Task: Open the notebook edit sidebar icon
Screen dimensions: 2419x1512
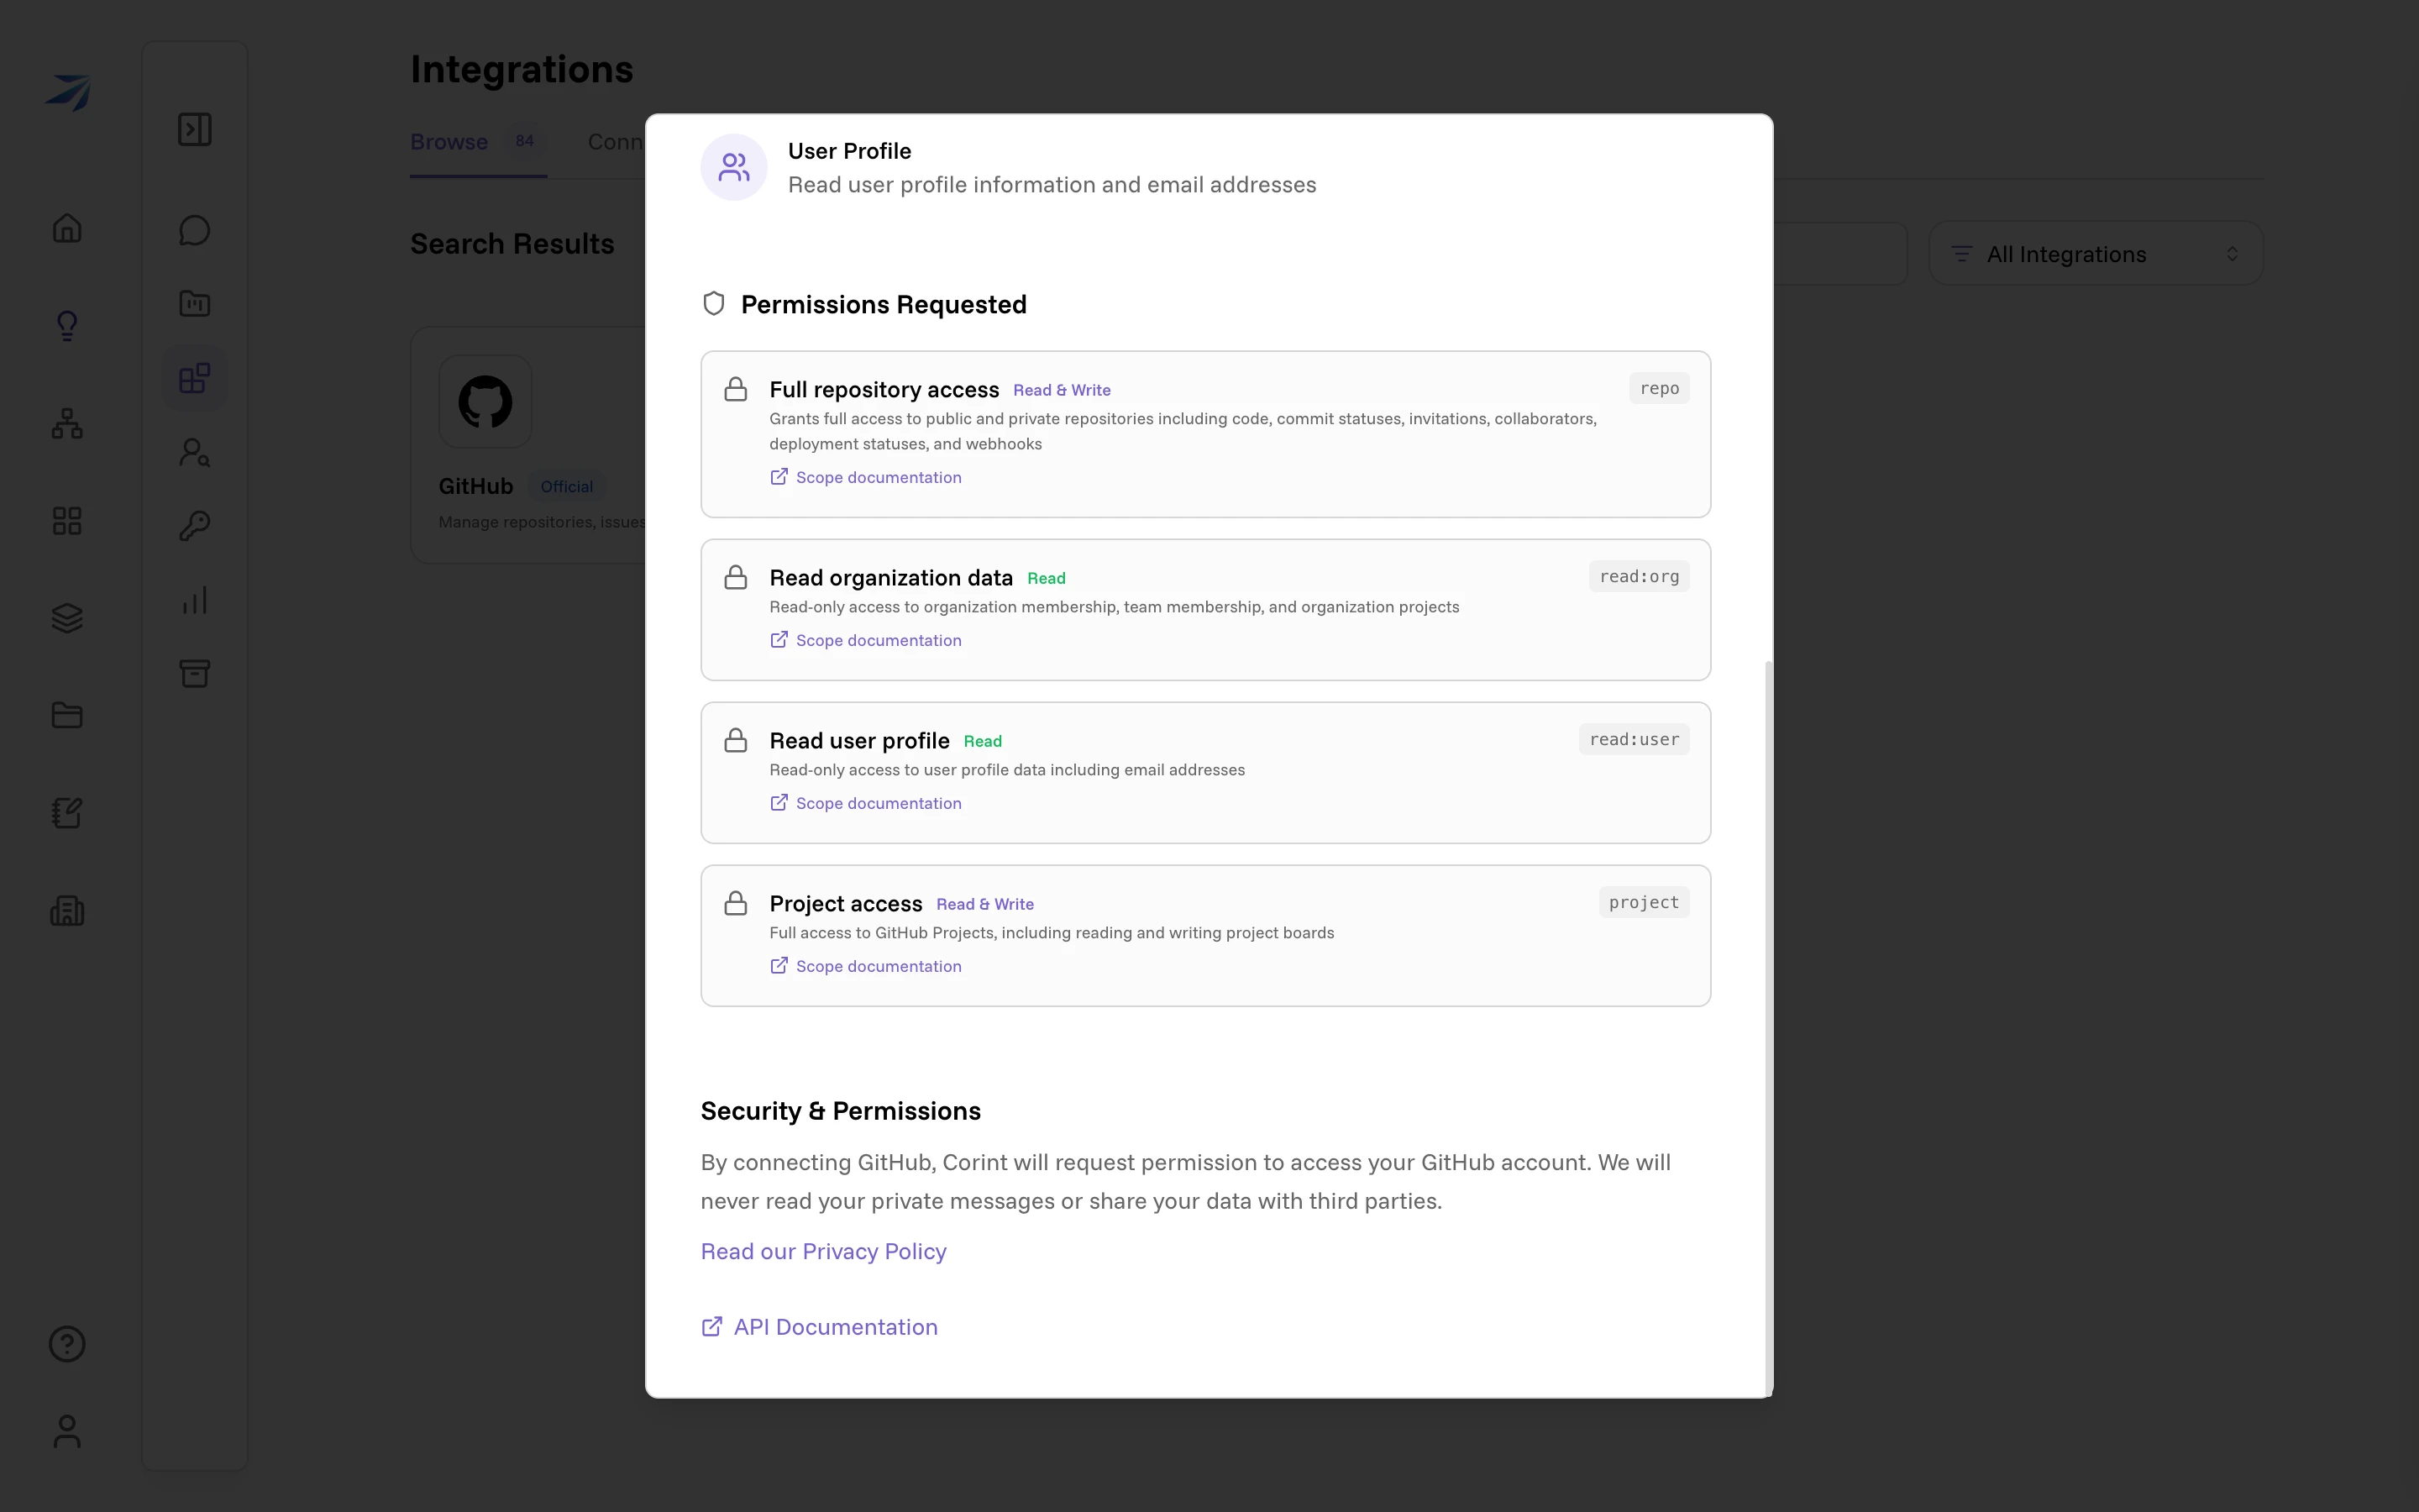Action: point(67,813)
